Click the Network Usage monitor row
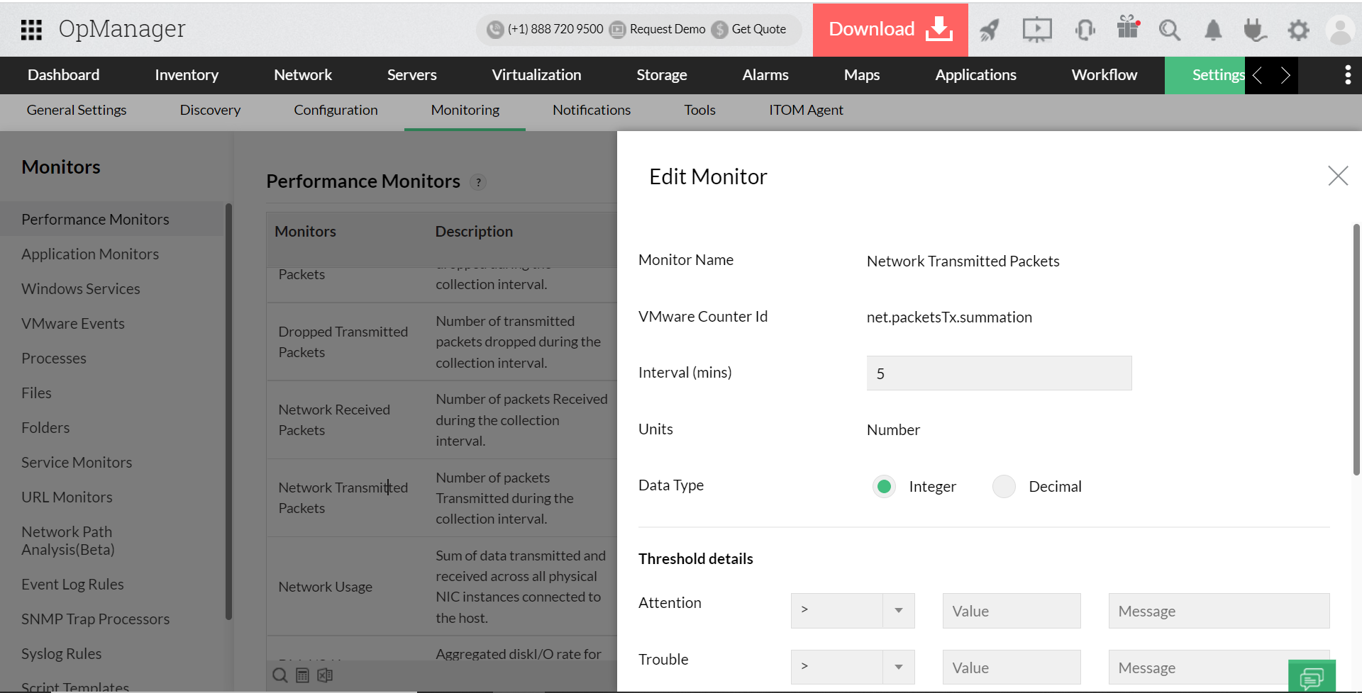Screen dimensions: 1362x693 pos(441,587)
